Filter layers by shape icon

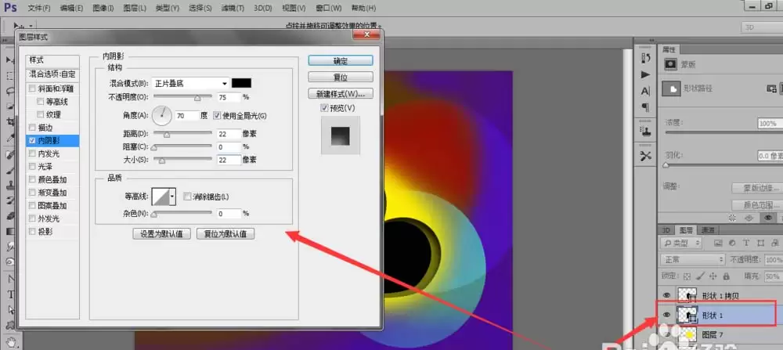click(760, 244)
